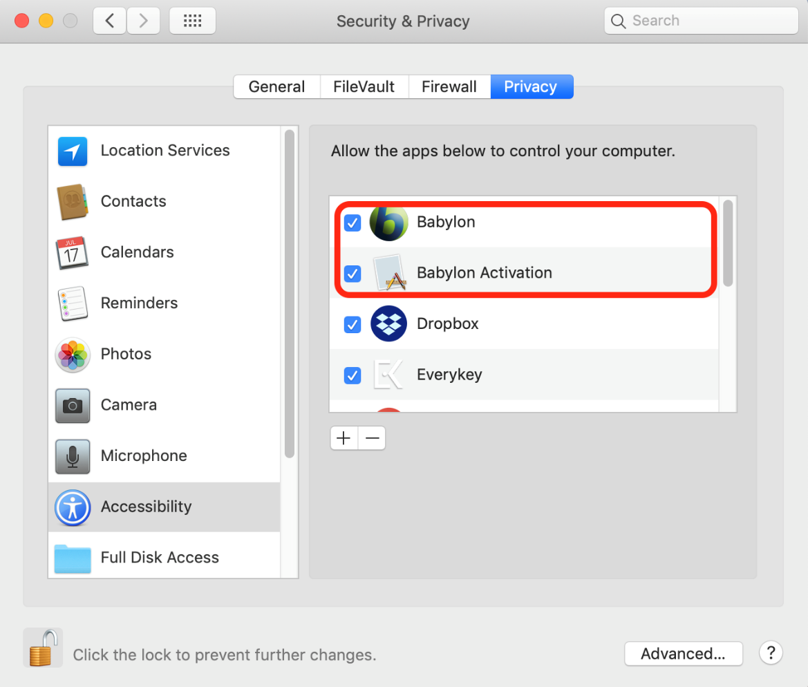808x687 pixels.
Task: Click the Everykey app icon
Action: pos(389,375)
